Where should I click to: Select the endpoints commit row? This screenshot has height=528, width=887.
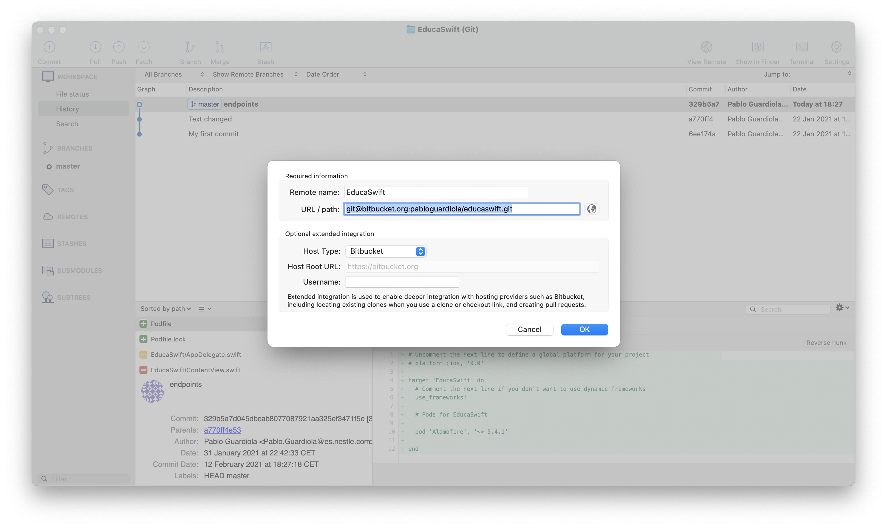[x=495, y=104]
